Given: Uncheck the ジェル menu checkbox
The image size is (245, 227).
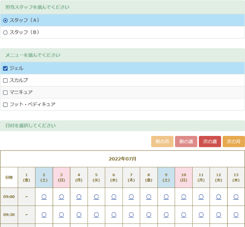Looking at the screenshot, I should pyautogui.click(x=5, y=68).
